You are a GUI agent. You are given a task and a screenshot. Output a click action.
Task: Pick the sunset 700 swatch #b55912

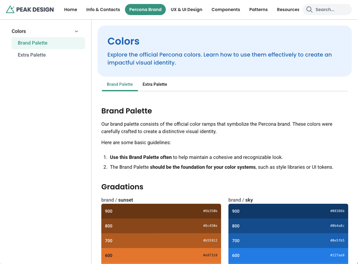coord(161,241)
